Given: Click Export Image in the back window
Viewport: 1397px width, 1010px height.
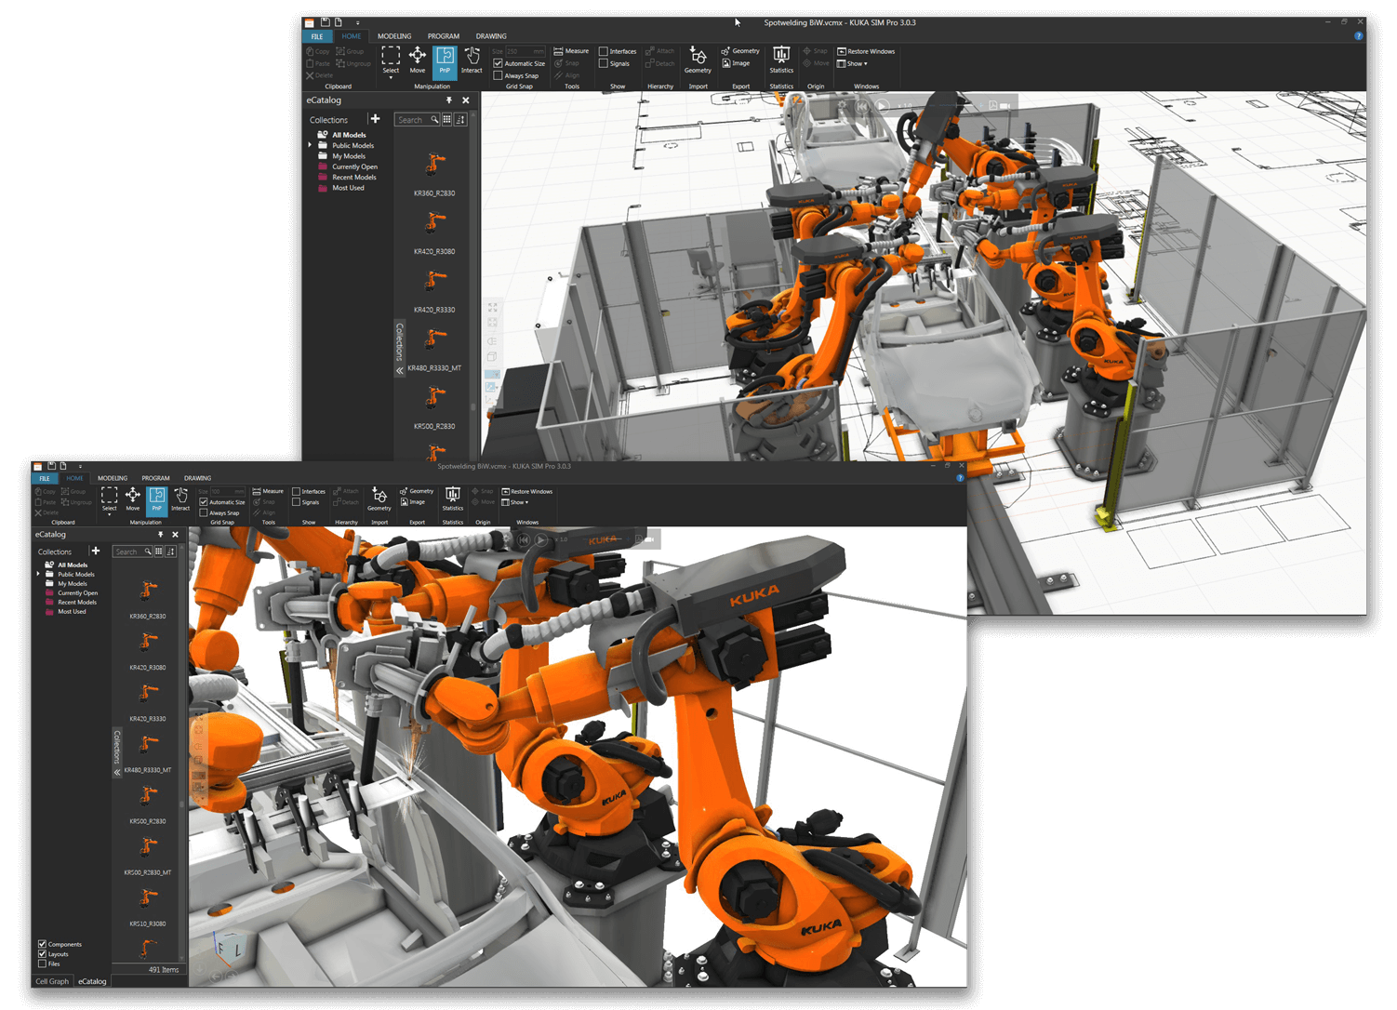Looking at the screenshot, I should (x=736, y=63).
